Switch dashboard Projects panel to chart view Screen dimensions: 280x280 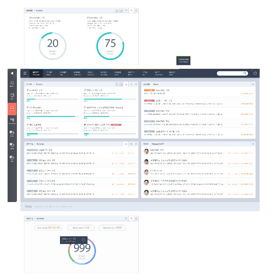[x=131, y=84]
